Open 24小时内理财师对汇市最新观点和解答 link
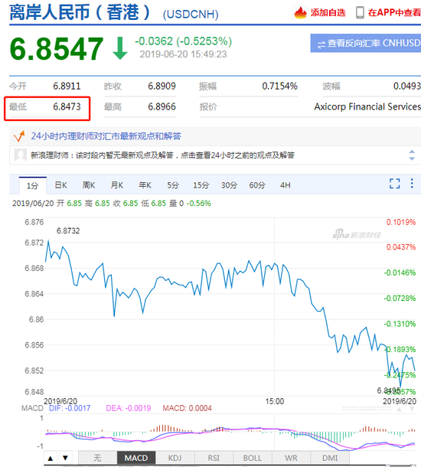Image resolution: width=421 pixels, height=467 pixels. pyautogui.click(x=106, y=136)
